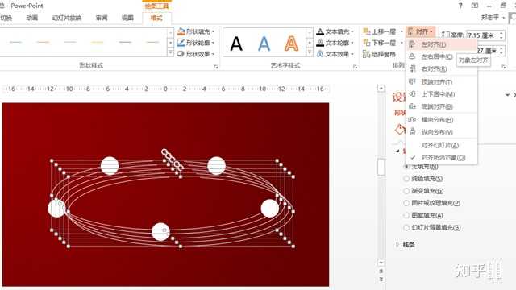This screenshot has width=516, height=290.
Task: Select 幻灯片背景填充(B) radio button
Action: pyautogui.click(x=406, y=227)
